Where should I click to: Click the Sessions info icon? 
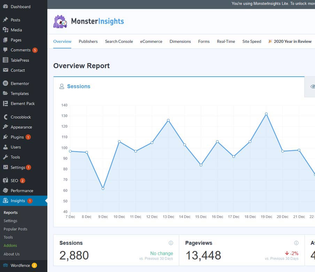click(x=171, y=243)
